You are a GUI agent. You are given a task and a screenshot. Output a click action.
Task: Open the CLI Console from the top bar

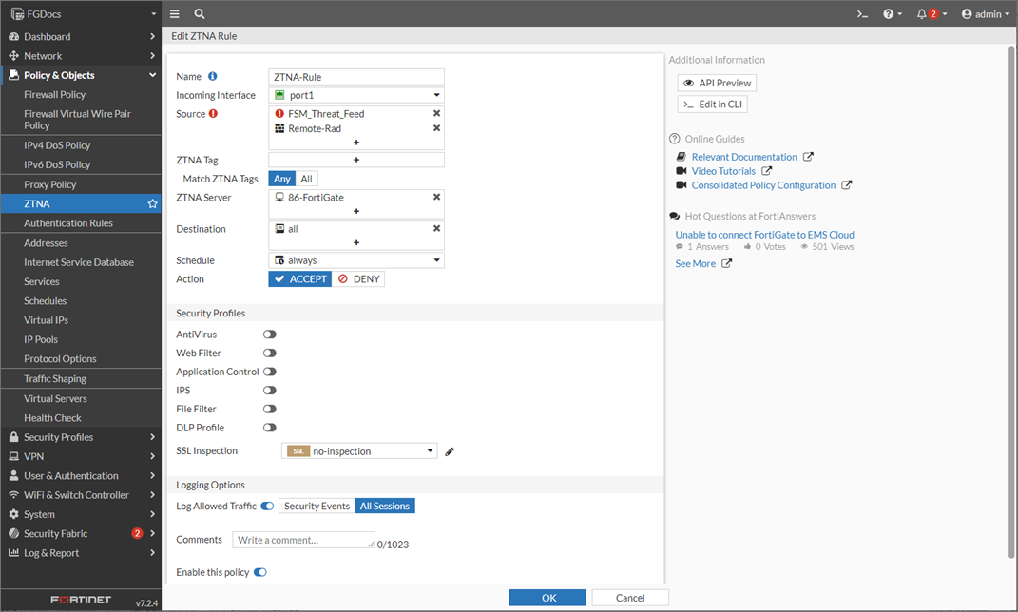click(x=861, y=13)
